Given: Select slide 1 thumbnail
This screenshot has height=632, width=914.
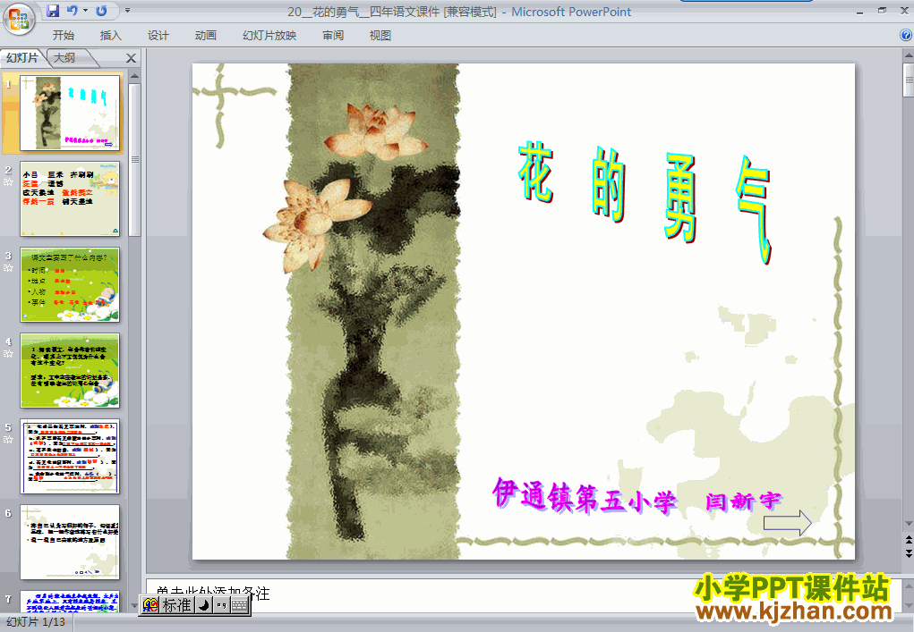Looking at the screenshot, I should coord(70,113).
